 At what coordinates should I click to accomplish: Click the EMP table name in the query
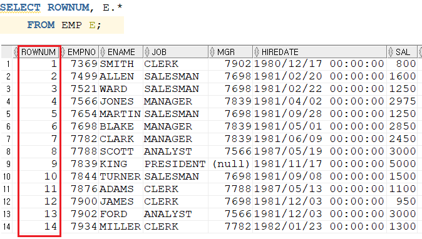click(71, 25)
